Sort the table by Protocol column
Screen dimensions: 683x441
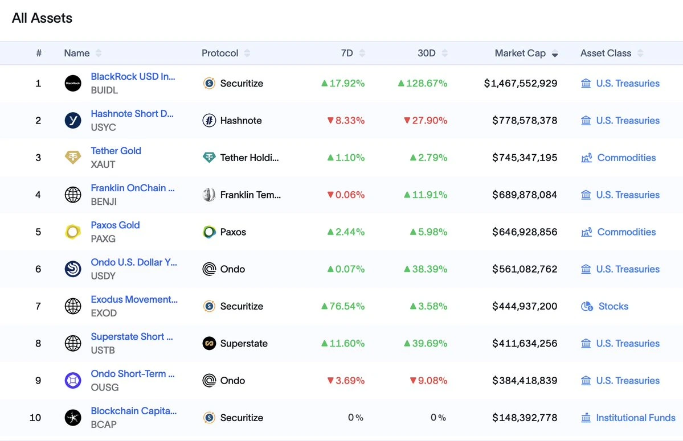[x=247, y=53]
